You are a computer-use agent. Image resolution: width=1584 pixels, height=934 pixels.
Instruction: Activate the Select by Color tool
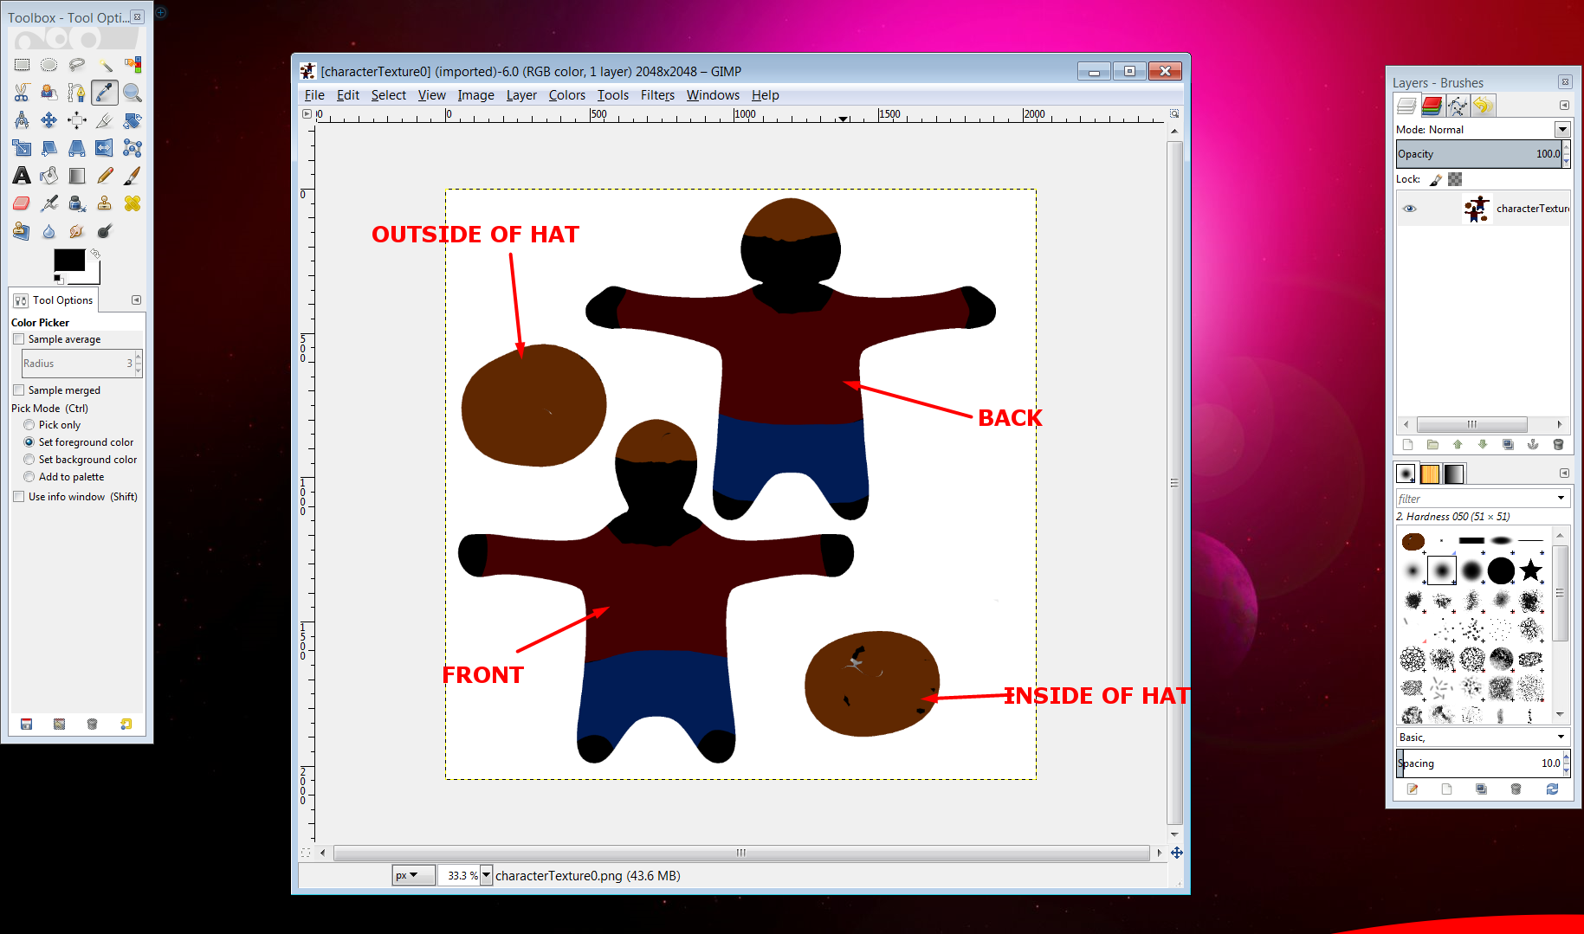click(x=133, y=65)
